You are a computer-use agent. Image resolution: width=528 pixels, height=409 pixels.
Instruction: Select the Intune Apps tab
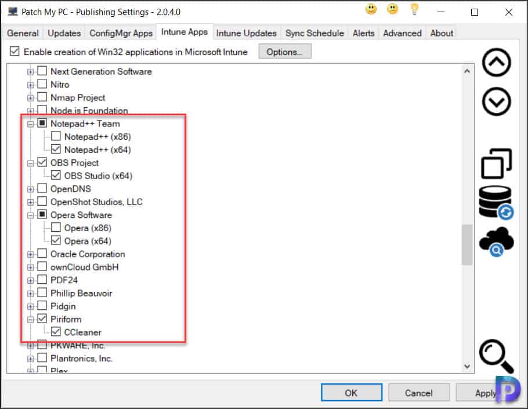click(185, 32)
